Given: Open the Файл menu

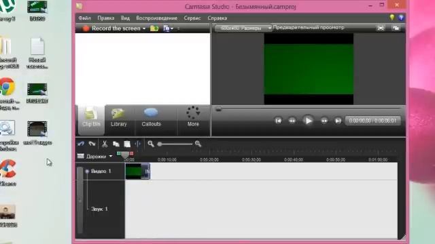Looking at the screenshot, I should [x=84, y=18].
